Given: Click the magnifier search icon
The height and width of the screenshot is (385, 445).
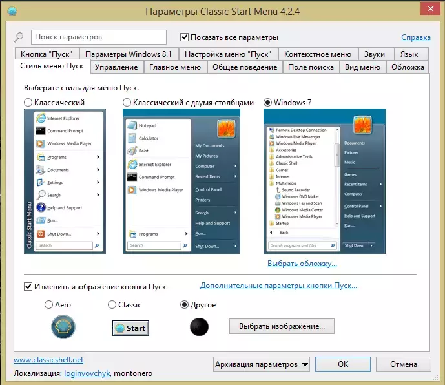Looking at the screenshot, I should point(19,37).
